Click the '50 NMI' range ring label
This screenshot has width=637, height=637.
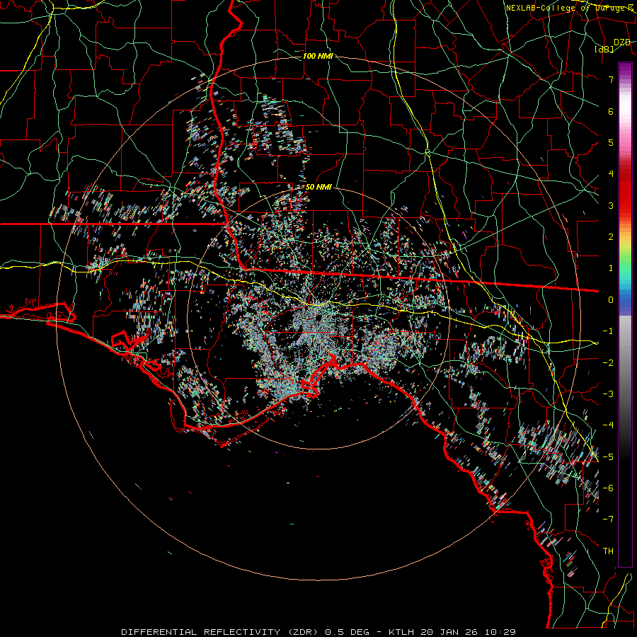click(318, 187)
